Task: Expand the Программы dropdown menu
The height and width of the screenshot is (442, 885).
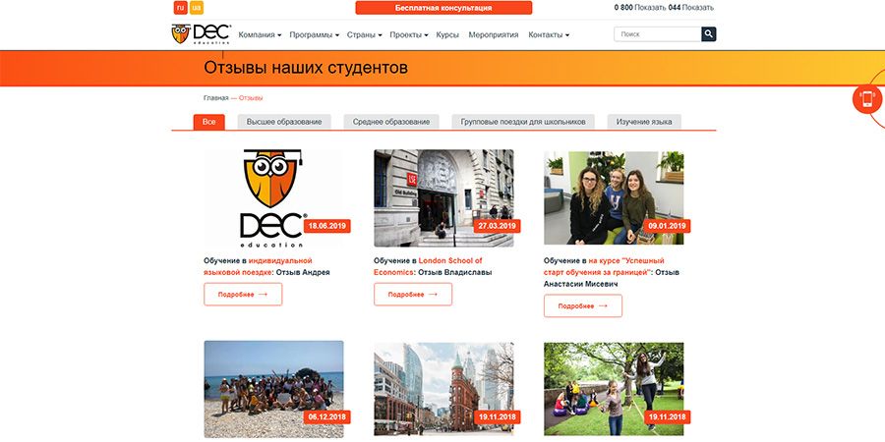Action: [x=316, y=34]
